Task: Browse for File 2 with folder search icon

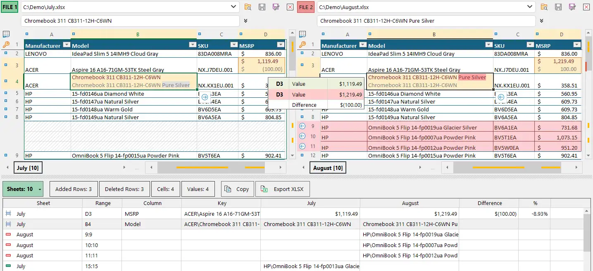Action: click(544, 7)
